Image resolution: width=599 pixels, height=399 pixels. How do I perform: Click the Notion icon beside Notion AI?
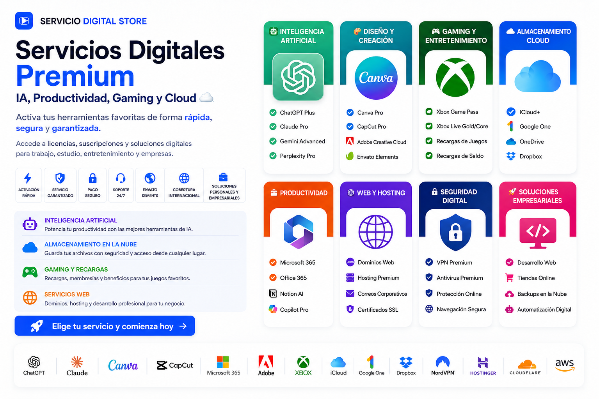point(273,293)
